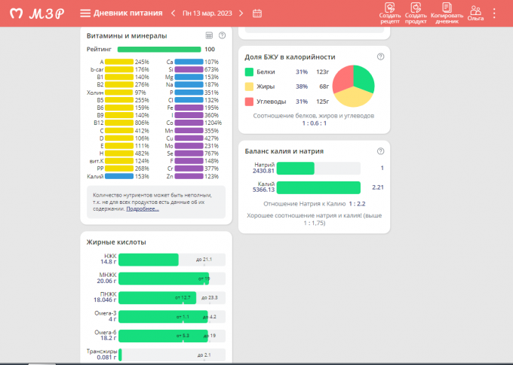The height and width of the screenshot is (365, 513).
Task: Click the Рейтинг progress bar
Action: tap(159, 49)
